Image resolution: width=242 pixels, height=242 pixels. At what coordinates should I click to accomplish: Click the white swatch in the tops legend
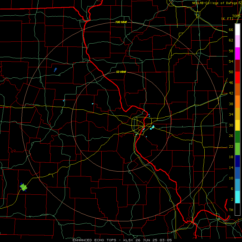pos(237,30)
